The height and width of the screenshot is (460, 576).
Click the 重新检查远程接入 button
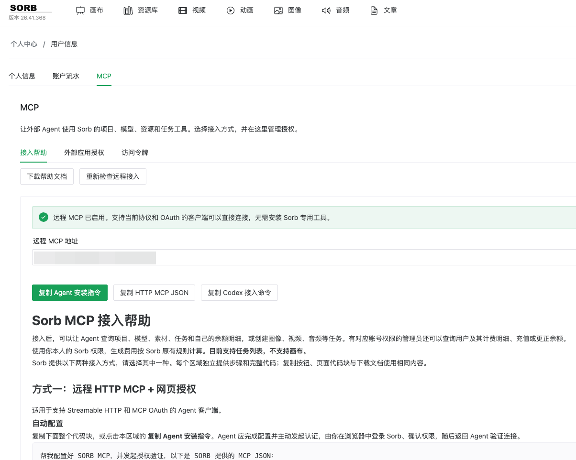[113, 176]
